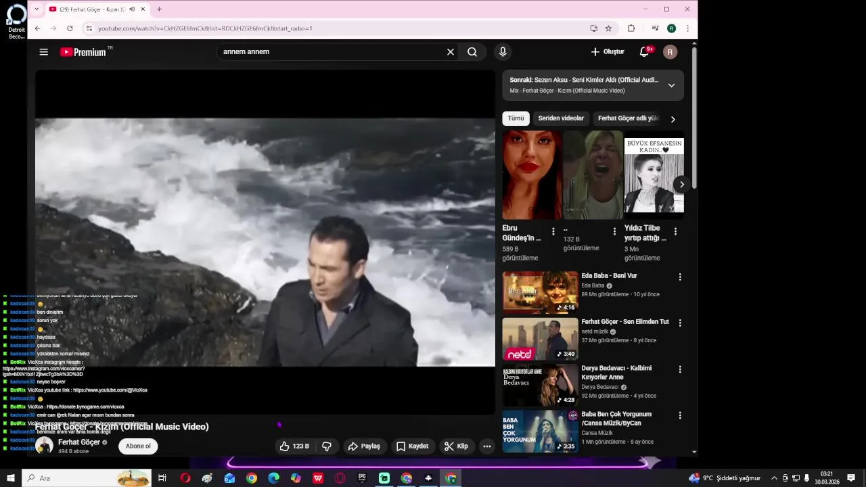Open options for Yıldız Tilbe short
The width and height of the screenshot is (866, 487).
(675, 231)
